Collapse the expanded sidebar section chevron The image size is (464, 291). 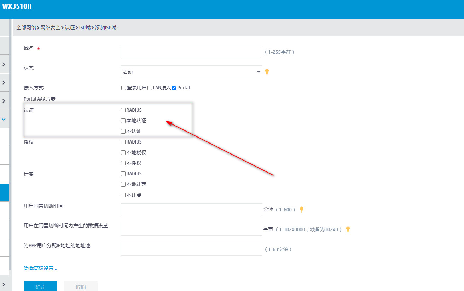(x=4, y=120)
